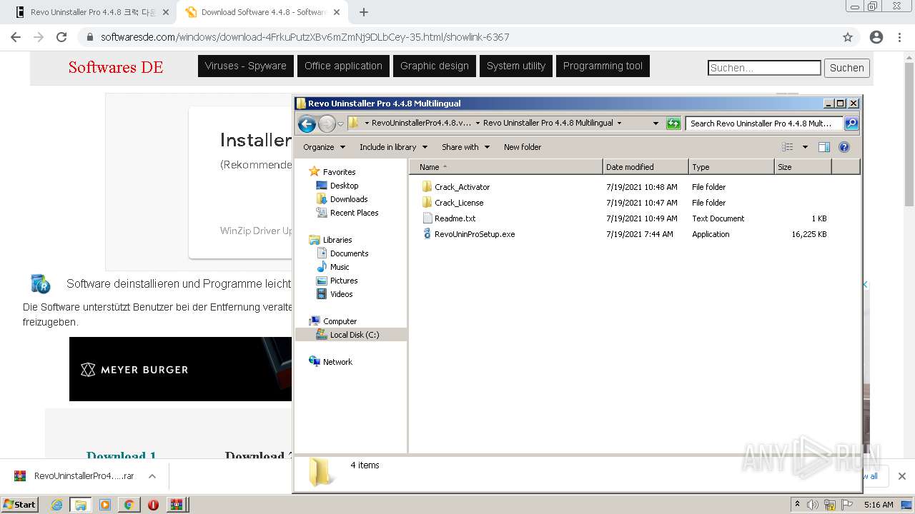Open Videos library

[341, 294]
